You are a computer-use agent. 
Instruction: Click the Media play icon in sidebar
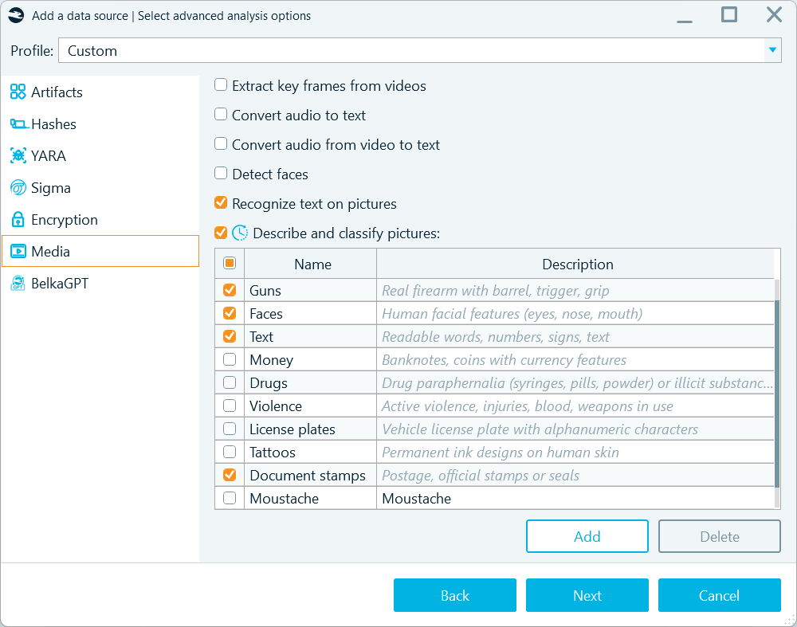click(18, 251)
